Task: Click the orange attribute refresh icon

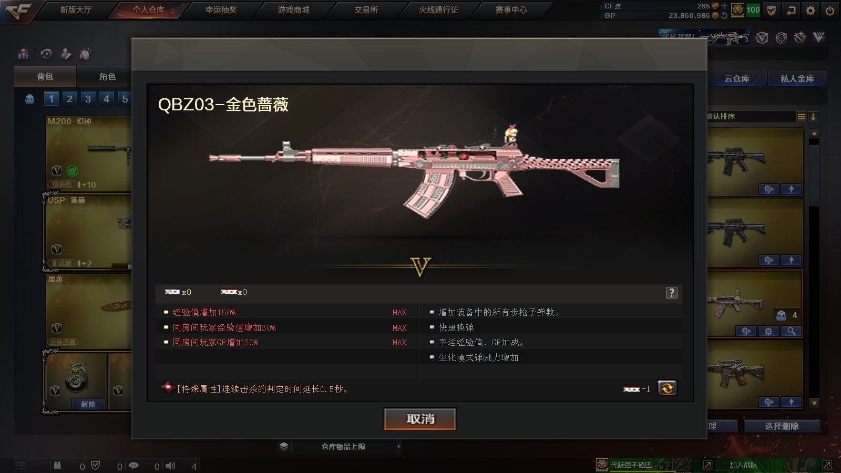Action: click(x=667, y=388)
